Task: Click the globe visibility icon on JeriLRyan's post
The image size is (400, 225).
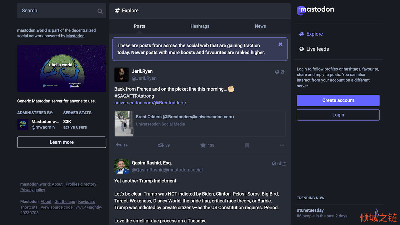Action: [277, 72]
